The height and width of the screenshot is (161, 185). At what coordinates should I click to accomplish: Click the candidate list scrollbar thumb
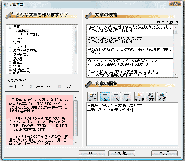point(175,32)
